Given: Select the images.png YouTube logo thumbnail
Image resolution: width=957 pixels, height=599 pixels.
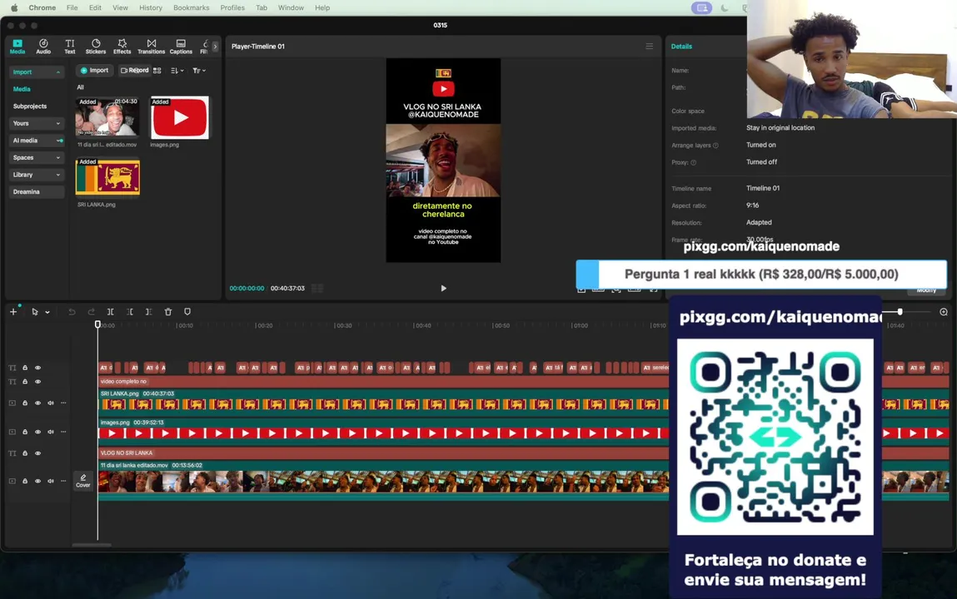Looking at the screenshot, I should (x=179, y=117).
